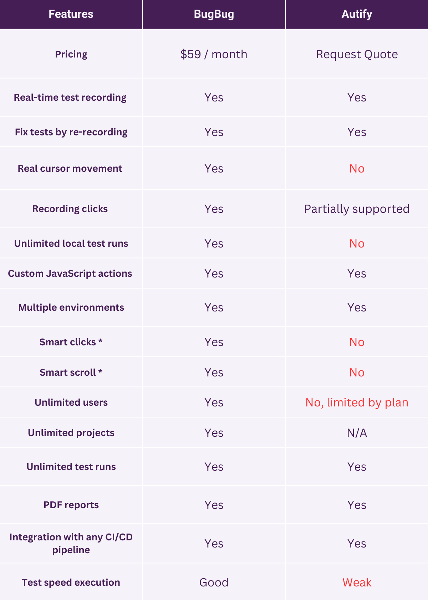Click the red "No" in Real cursor movement row
The height and width of the screenshot is (600, 428).
[357, 169]
